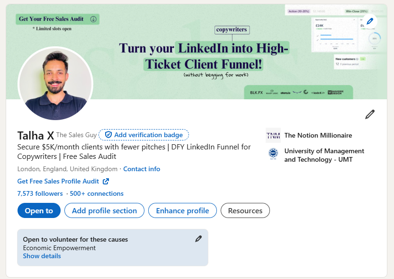Click the profile intro edit pencil
The height and width of the screenshot is (279, 394).
370,114
